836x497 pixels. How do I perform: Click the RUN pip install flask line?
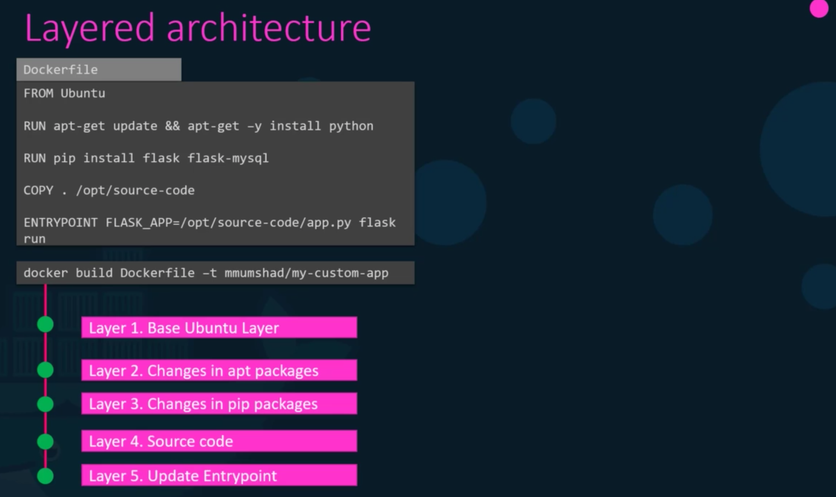click(146, 158)
